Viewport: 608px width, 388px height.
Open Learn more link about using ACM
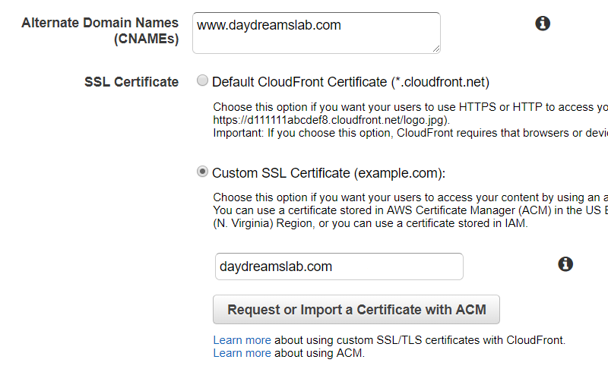pos(242,353)
